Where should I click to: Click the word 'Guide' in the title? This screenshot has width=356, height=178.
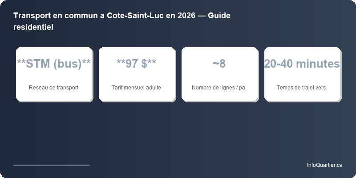tap(220, 16)
